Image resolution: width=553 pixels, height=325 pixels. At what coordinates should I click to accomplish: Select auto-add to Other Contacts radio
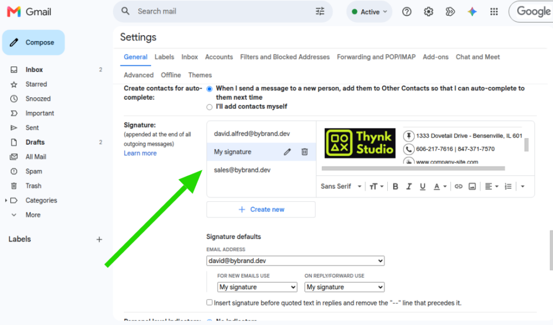tap(210, 89)
